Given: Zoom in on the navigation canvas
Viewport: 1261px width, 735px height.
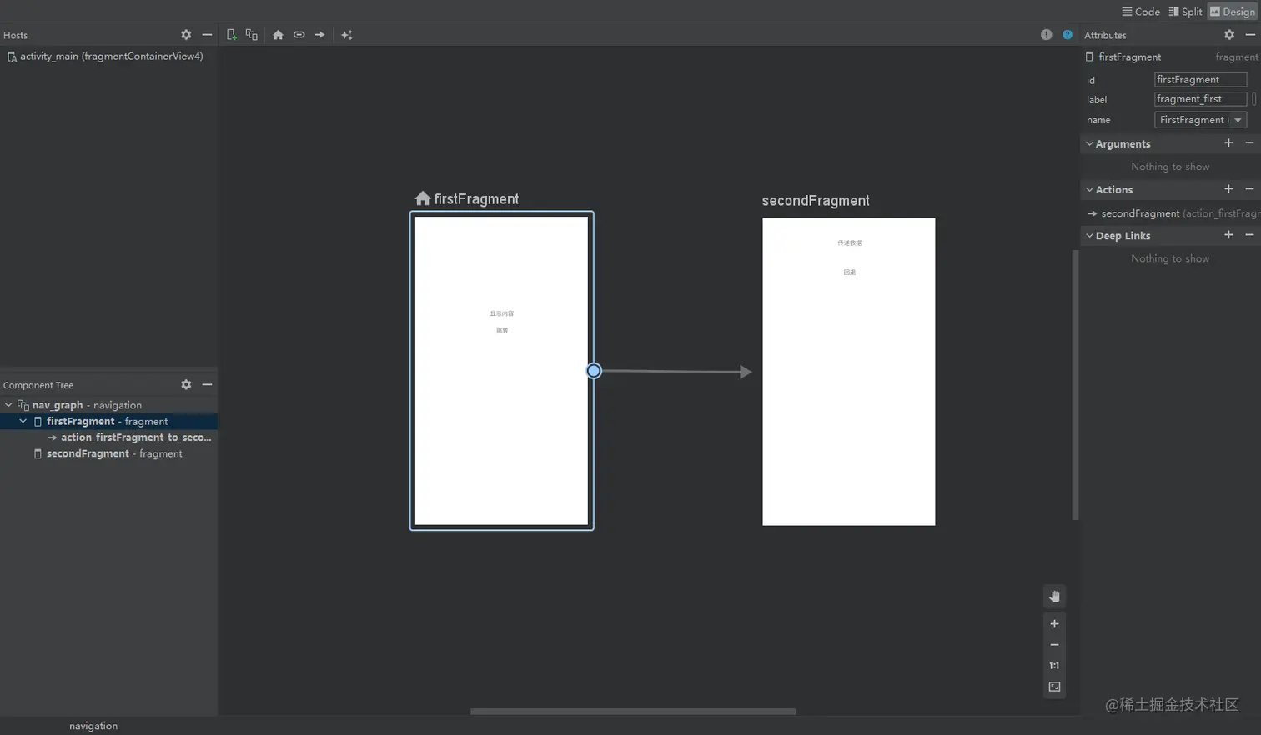Looking at the screenshot, I should coord(1054,624).
